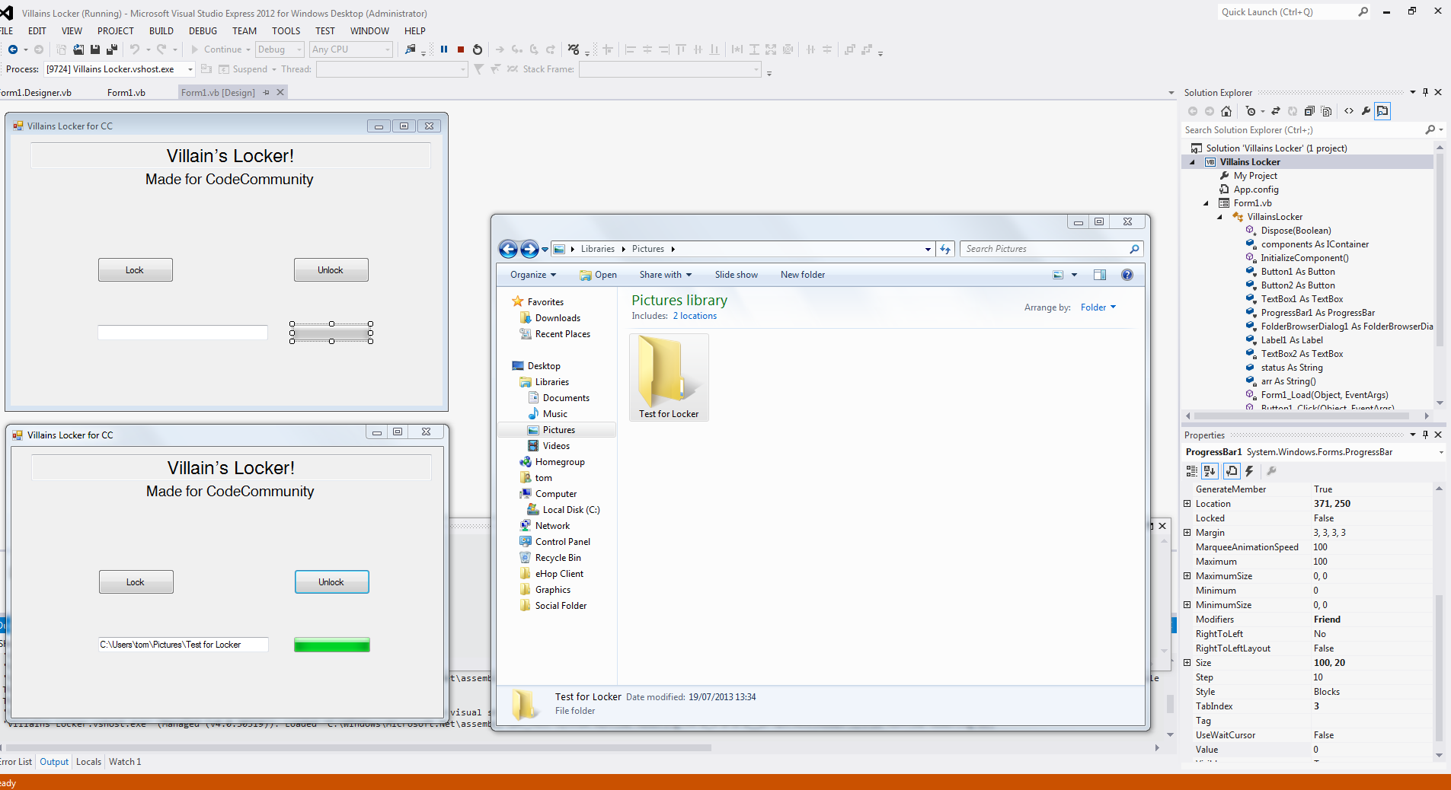Click the Pending Changes Filter clock icon
1451x790 pixels.
pos(1251,111)
